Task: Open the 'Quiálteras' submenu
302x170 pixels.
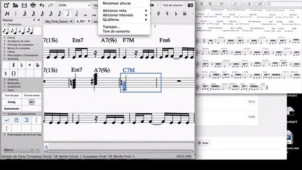Action: [x=124, y=20]
